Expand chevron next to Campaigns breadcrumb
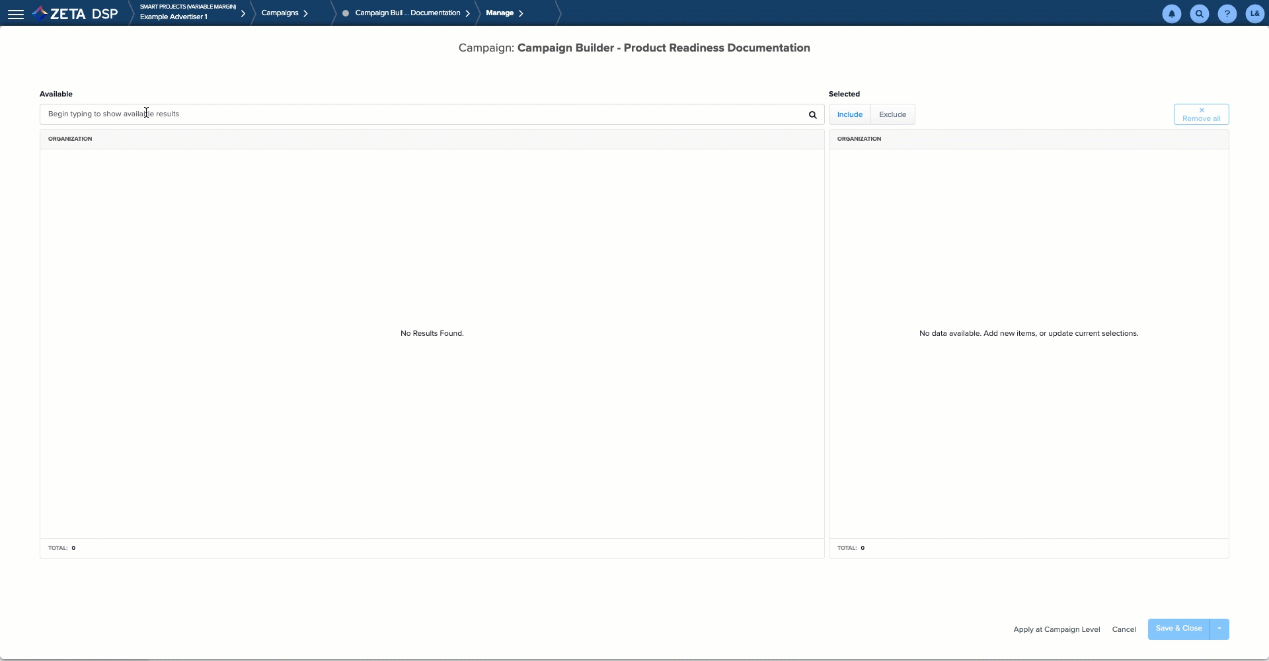The height and width of the screenshot is (661, 1269). 305,13
